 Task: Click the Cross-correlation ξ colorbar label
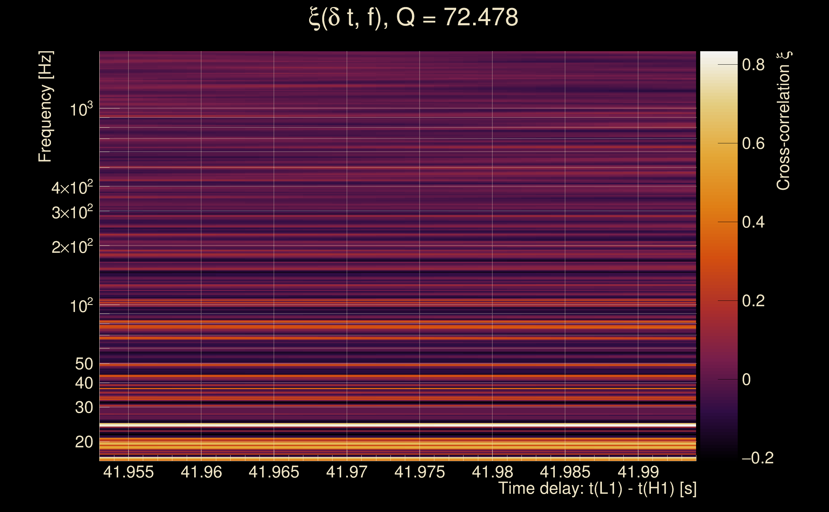[783, 121]
